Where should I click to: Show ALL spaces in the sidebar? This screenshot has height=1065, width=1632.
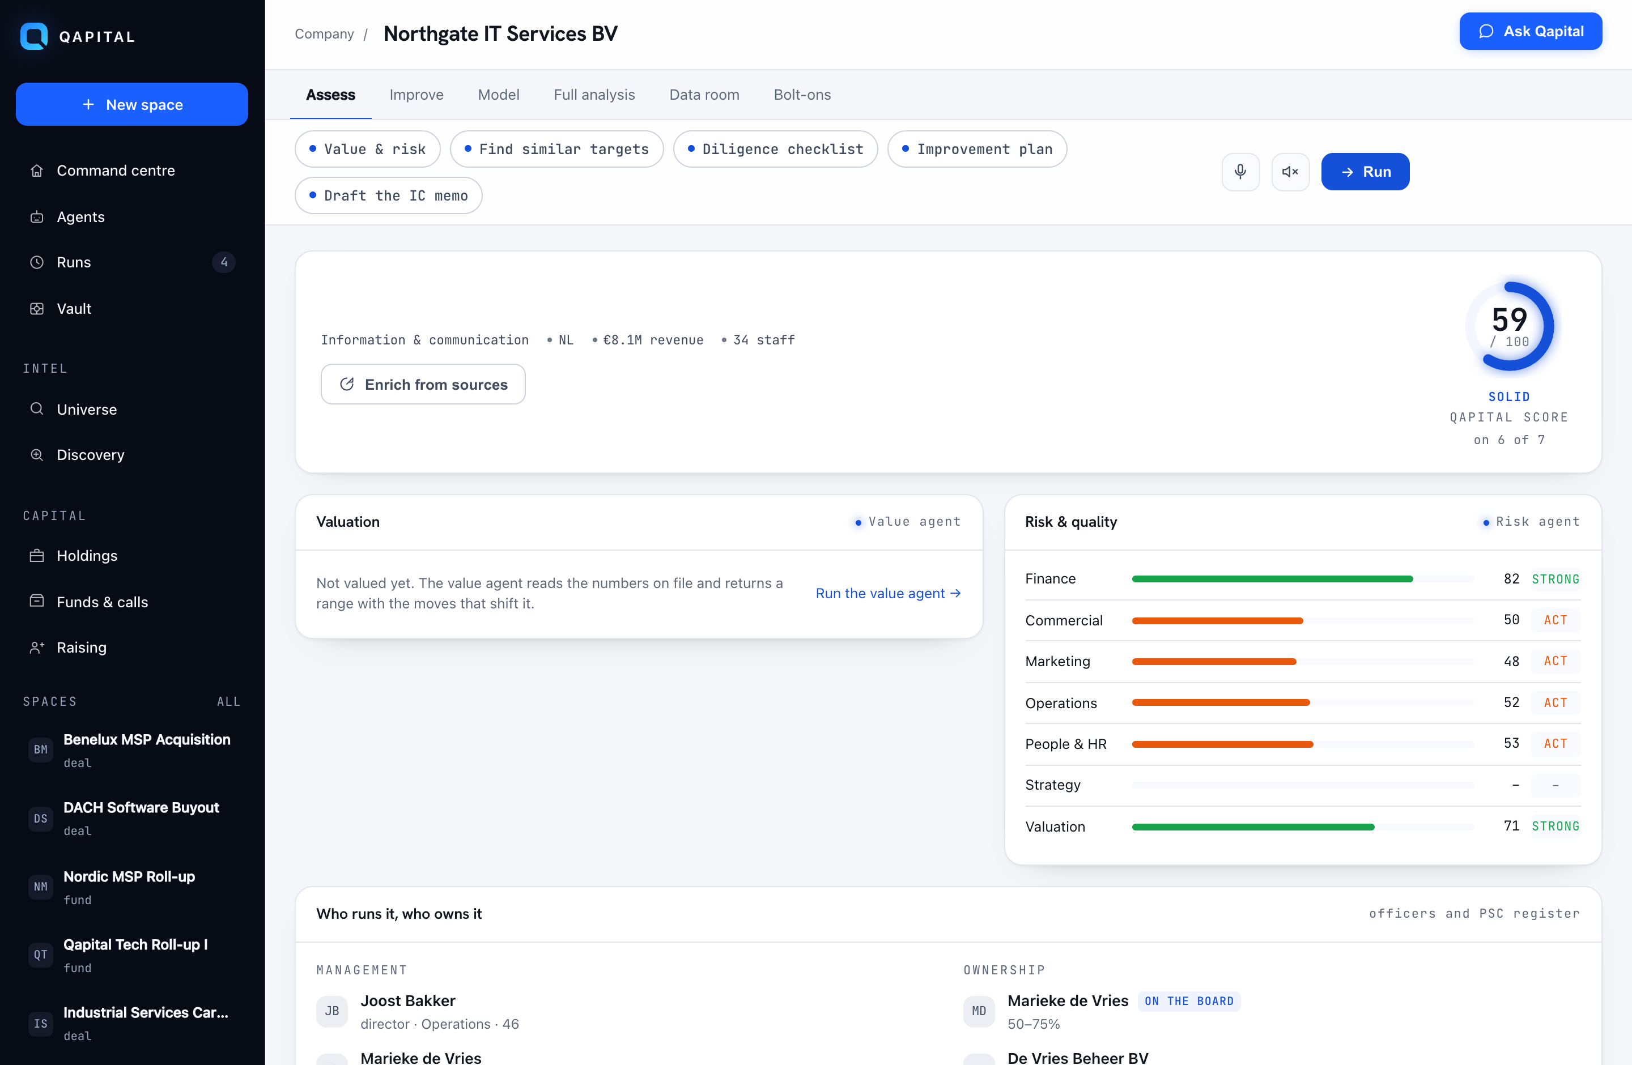tap(228, 701)
